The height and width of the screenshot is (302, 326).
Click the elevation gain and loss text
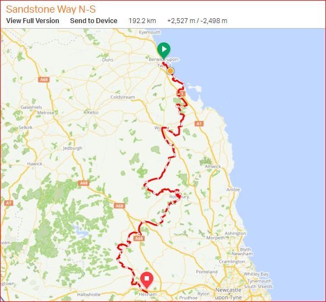click(x=197, y=21)
